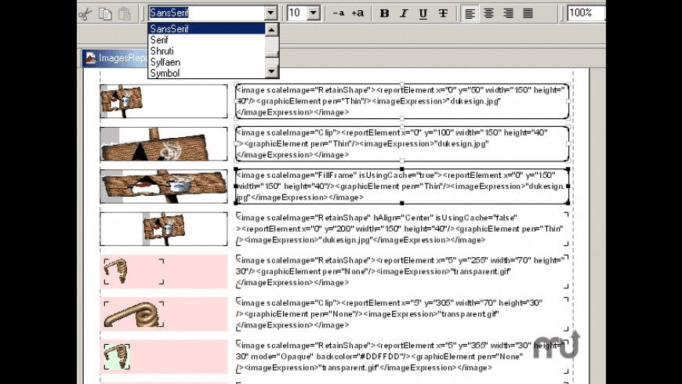Select first RetainShape dukesign image element
Viewport: 682px width, 384px height.
click(164, 101)
